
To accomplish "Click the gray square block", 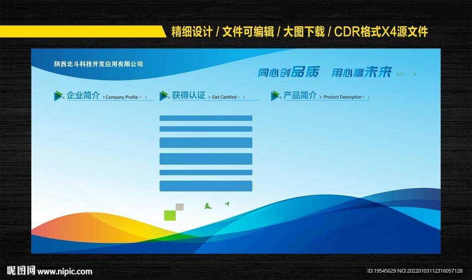I will click(180, 207).
